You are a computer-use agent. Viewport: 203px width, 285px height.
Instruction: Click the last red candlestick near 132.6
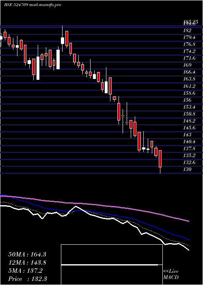[160, 159]
